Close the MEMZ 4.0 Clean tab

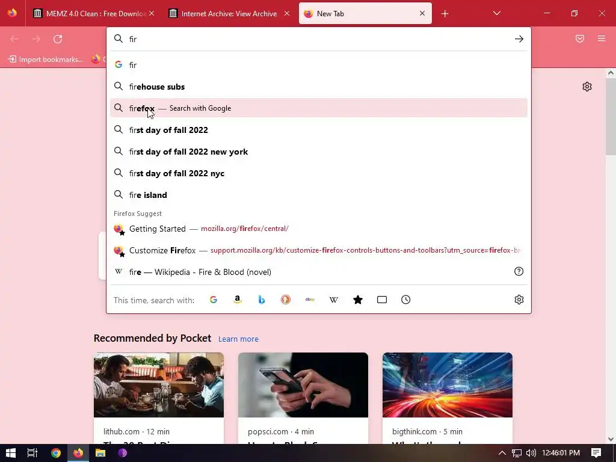(x=152, y=13)
